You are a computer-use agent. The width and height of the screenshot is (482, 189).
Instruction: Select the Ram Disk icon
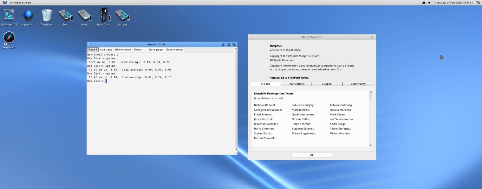[103, 17]
